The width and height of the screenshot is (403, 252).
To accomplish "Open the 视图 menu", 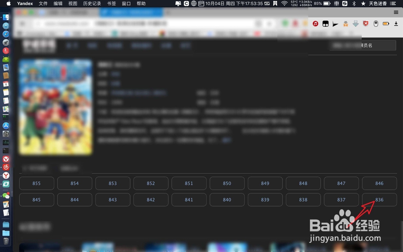I will (73, 3).
